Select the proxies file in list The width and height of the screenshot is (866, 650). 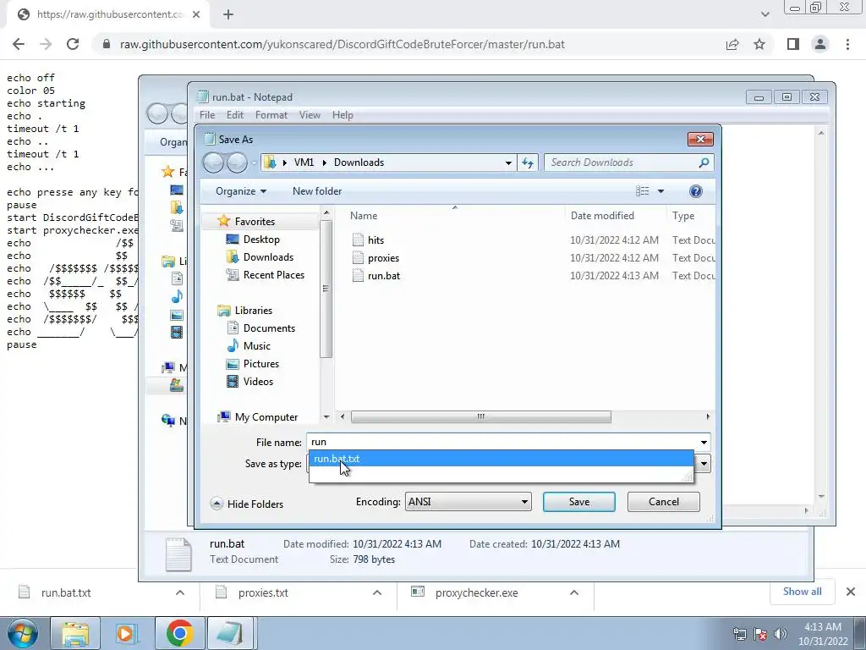(x=383, y=258)
